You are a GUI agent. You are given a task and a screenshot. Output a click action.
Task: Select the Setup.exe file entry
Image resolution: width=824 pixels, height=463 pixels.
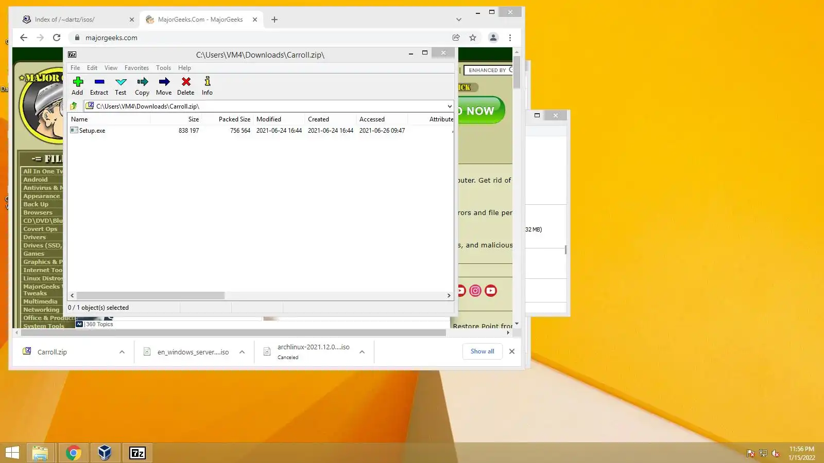[x=92, y=131]
